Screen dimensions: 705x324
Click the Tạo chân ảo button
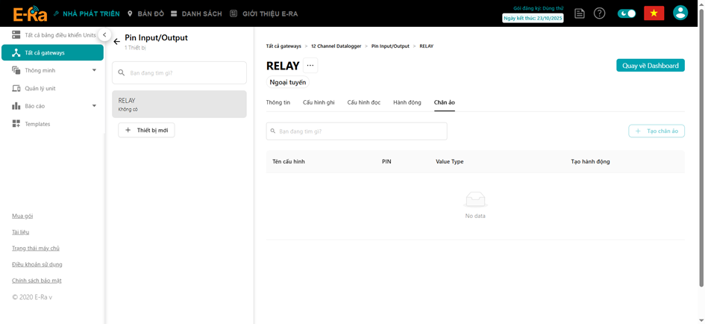point(657,131)
